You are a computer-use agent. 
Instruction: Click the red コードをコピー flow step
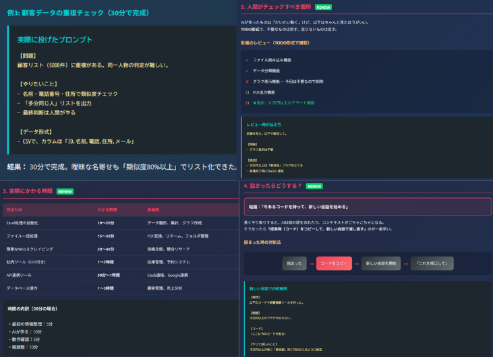[334, 263]
